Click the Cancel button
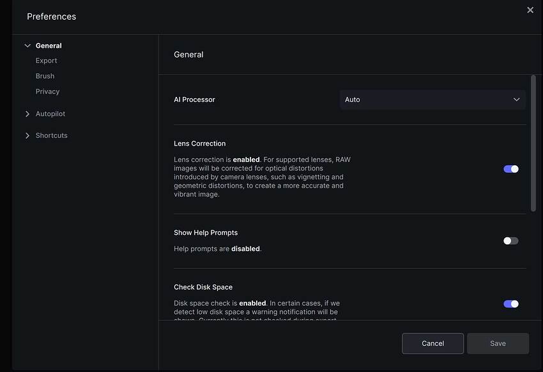The image size is (543, 372). coord(432,343)
